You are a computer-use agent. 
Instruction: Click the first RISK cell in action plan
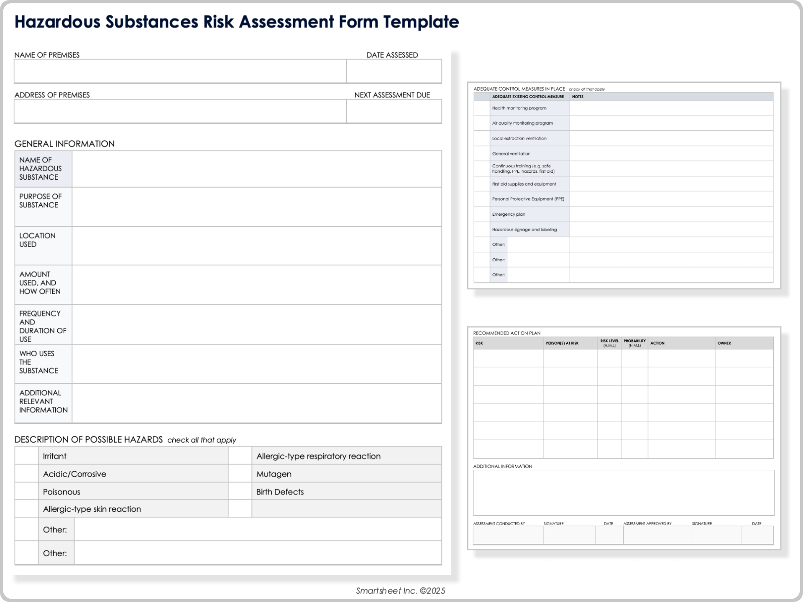click(x=508, y=357)
